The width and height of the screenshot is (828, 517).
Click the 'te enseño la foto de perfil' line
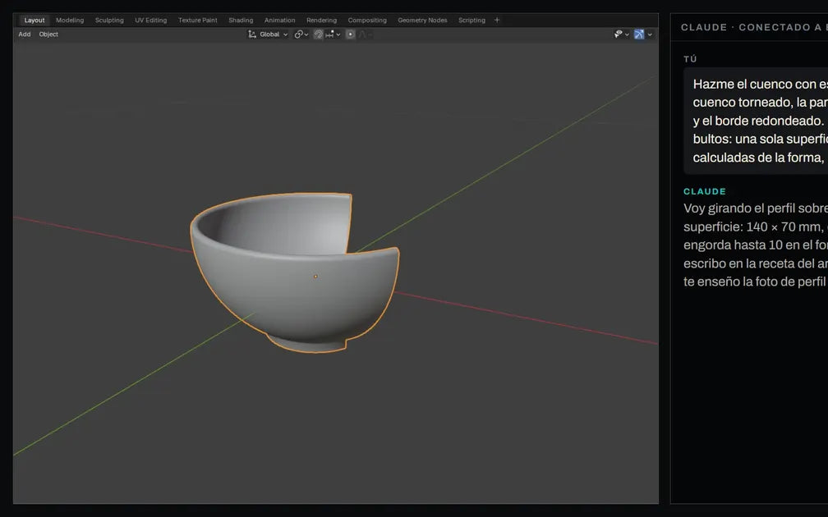(754, 281)
